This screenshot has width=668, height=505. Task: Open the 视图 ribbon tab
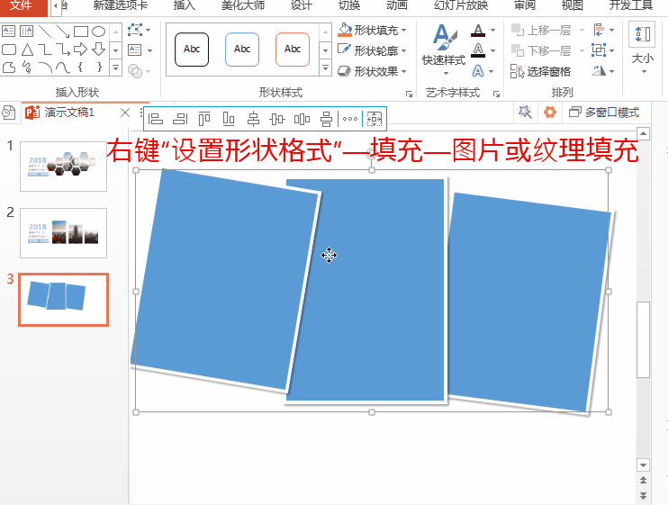click(x=572, y=5)
